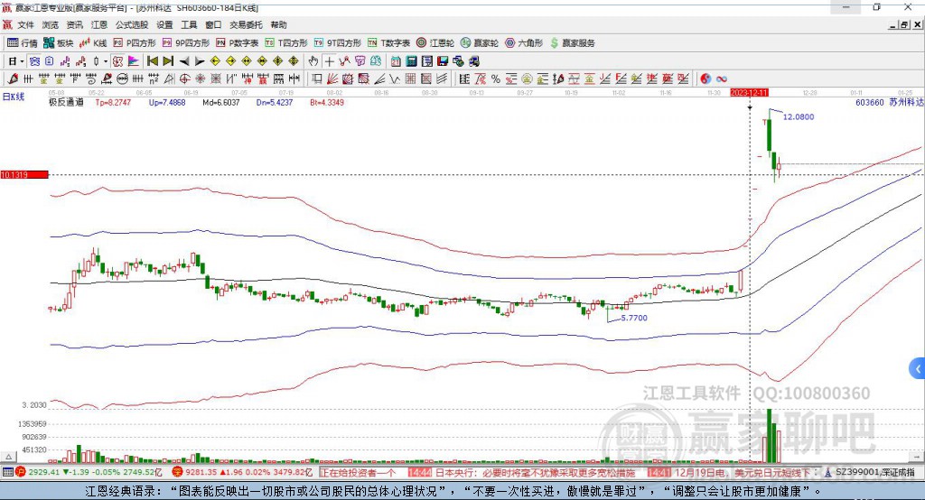Click the red-blue infinity icon
925x500 pixels.
(722, 79)
